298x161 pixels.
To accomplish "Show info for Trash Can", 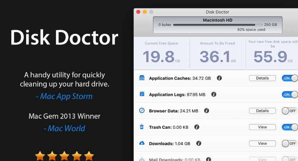I will (x=197, y=127).
